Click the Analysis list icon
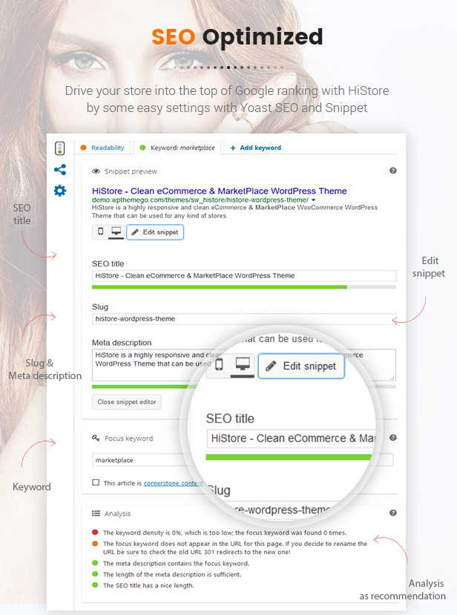The image size is (457, 615). [x=96, y=513]
